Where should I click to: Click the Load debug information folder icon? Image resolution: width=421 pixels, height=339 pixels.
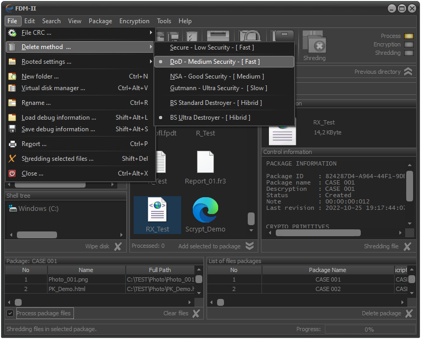pyautogui.click(x=12, y=118)
